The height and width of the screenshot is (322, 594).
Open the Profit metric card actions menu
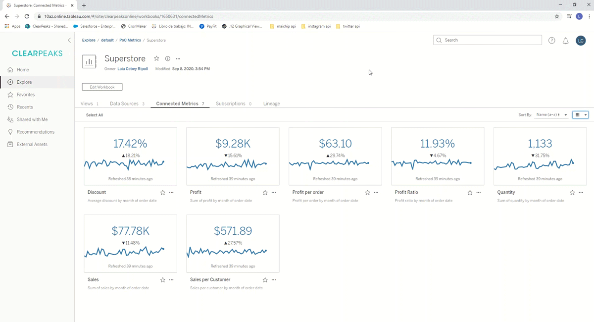273,192
